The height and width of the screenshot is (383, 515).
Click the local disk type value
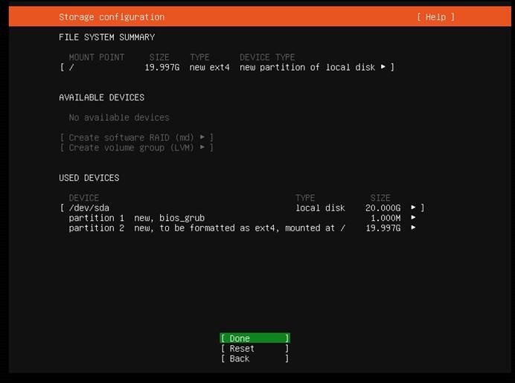(x=320, y=207)
